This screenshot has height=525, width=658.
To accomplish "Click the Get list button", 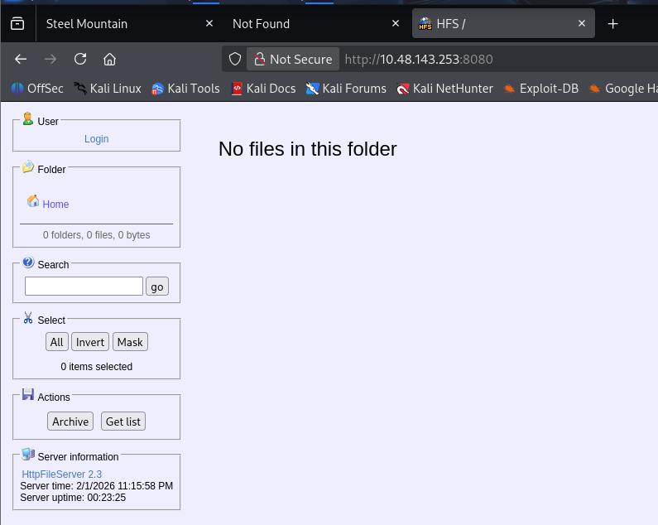I will 122,421.
